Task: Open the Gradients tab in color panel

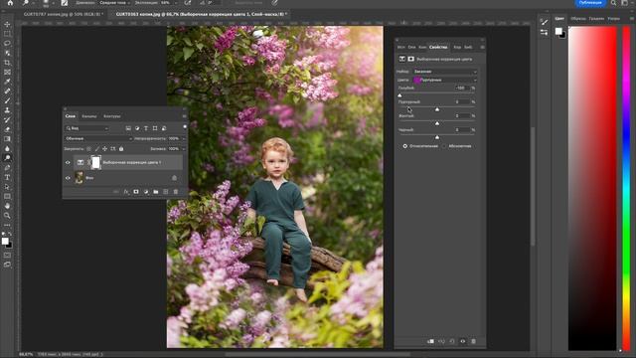Action: point(596,18)
